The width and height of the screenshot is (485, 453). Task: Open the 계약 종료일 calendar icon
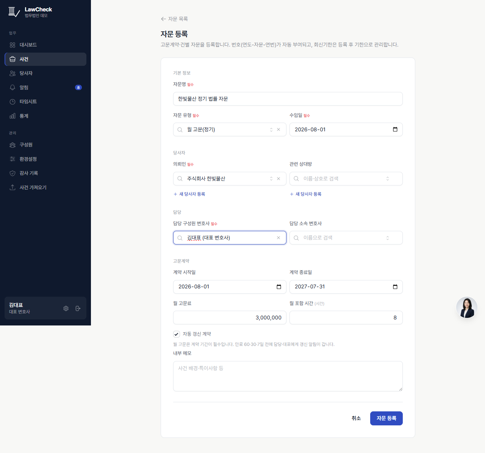tap(395, 287)
